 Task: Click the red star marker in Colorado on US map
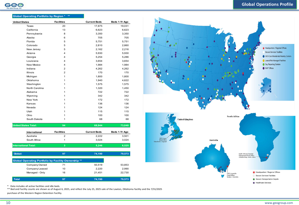[x=186, y=62]
